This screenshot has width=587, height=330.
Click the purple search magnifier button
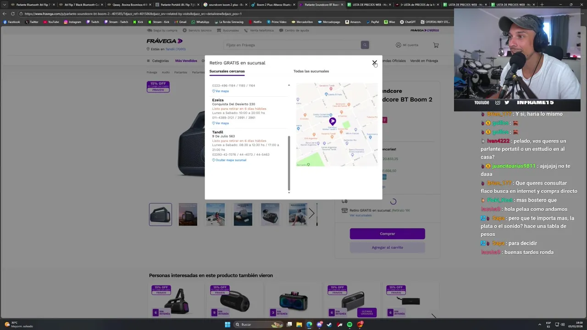pyautogui.click(x=365, y=45)
